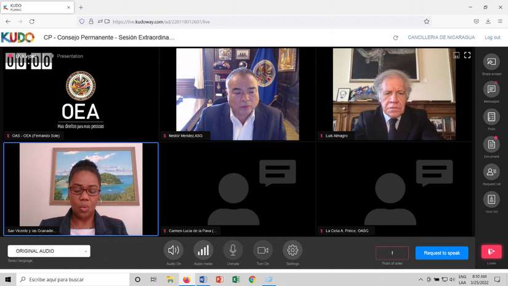Select Luis Almagro video tile
This screenshot has height=286, width=508.
pos(394,94)
